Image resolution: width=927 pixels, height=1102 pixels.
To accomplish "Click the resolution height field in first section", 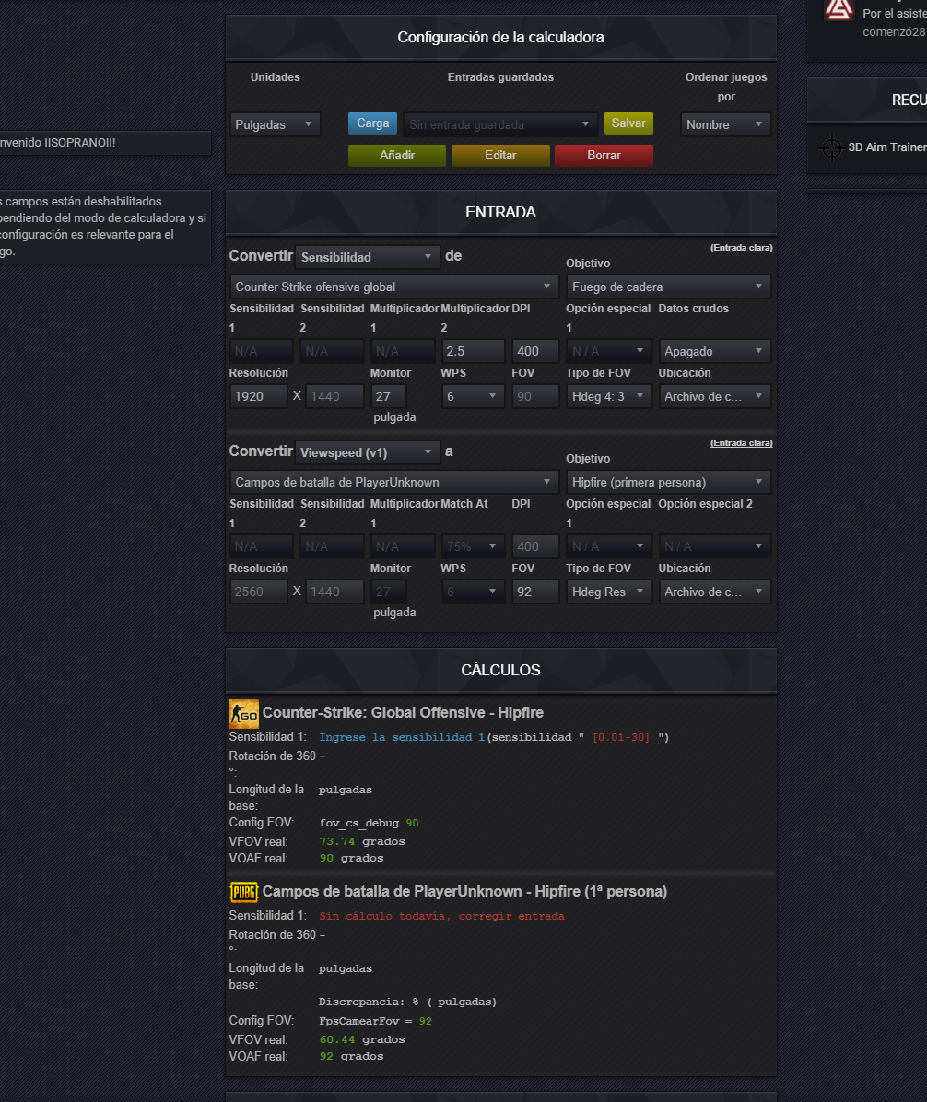I will tap(334, 396).
